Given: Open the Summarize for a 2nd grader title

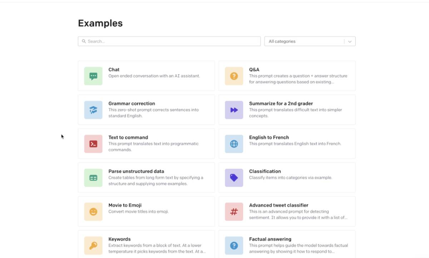Looking at the screenshot, I should (x=281, y=103).
